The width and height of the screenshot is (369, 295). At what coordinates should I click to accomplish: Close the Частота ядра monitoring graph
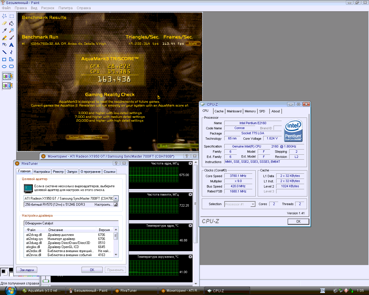click(x=190, y=163)
